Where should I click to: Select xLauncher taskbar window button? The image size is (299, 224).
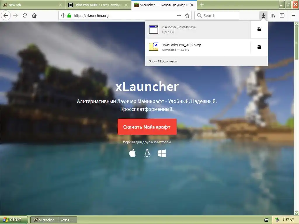(54, 220)
